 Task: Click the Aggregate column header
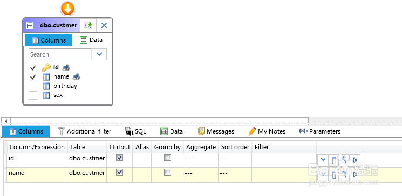[x=201, y=147]
